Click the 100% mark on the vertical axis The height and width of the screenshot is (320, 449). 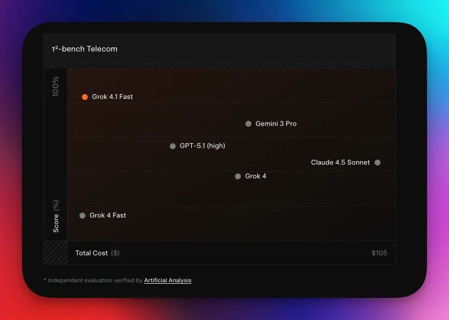[56, 86]
